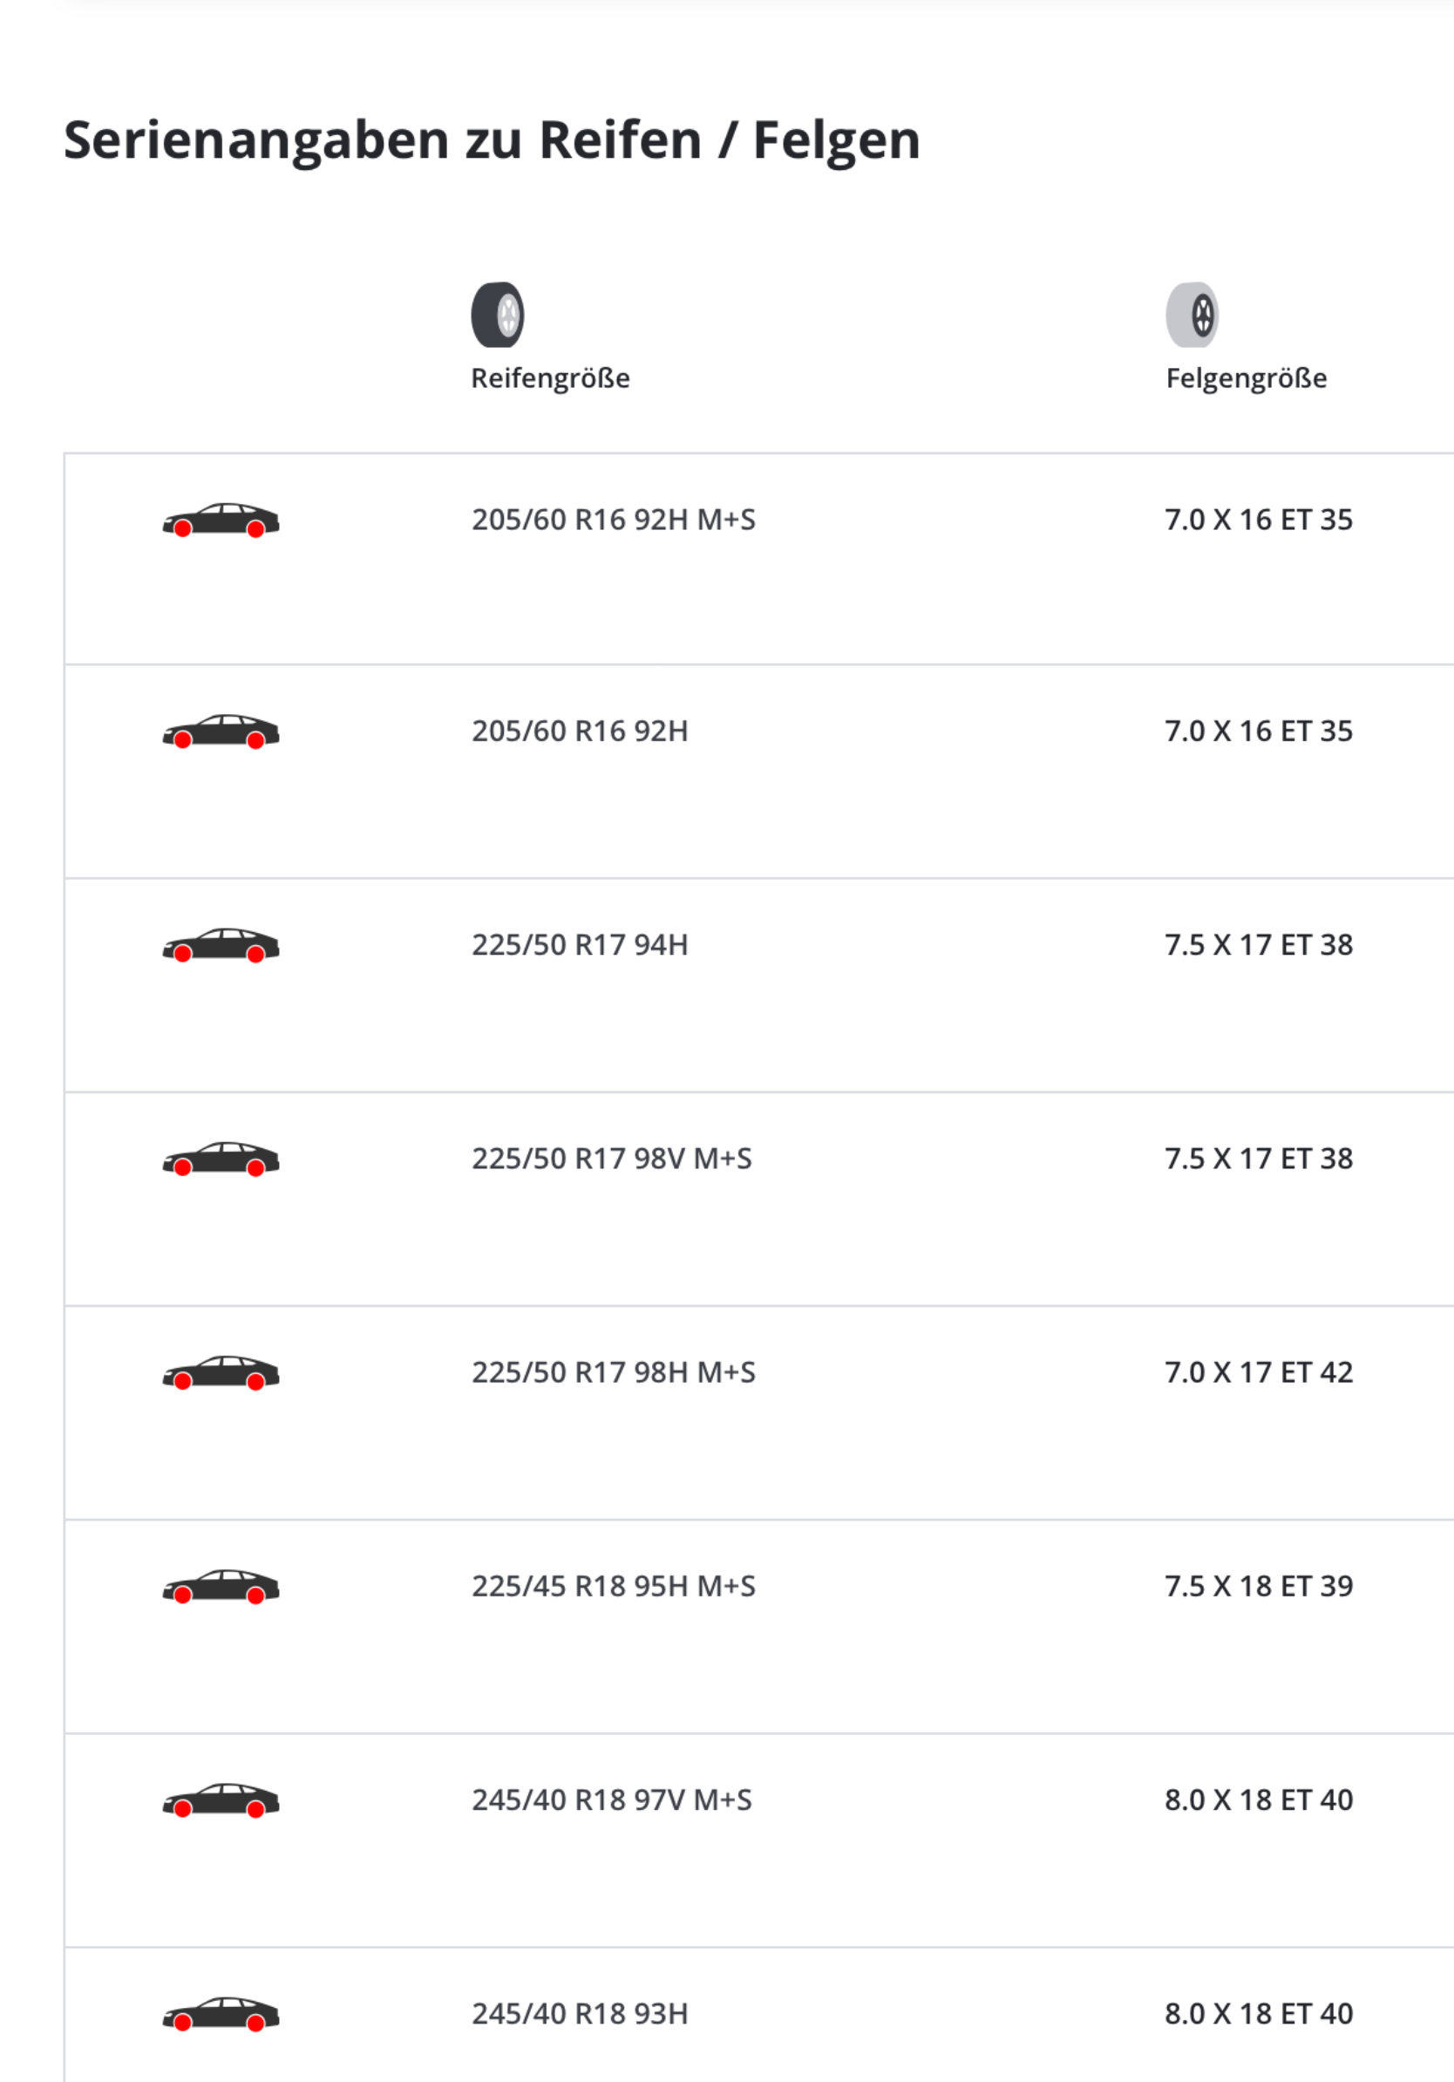Click car icon in 225/50 R17 98H M+S row
The image size is (1454, 2082).
pyautogui.click(x=221, y=1373)
